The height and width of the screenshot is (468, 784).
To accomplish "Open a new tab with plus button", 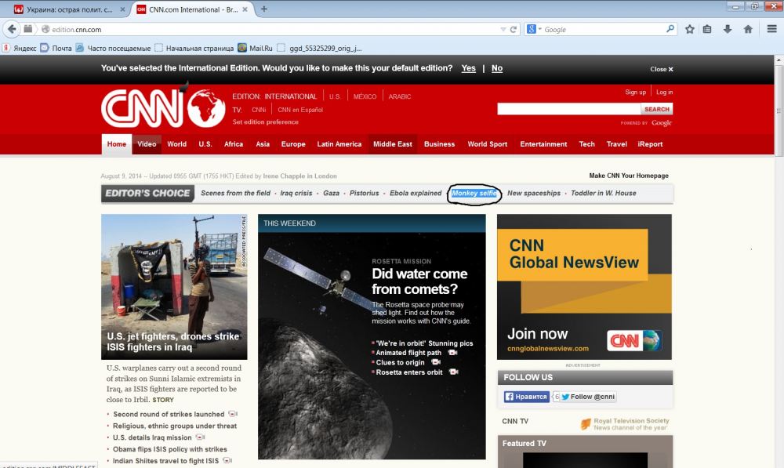I will [264, 9].
